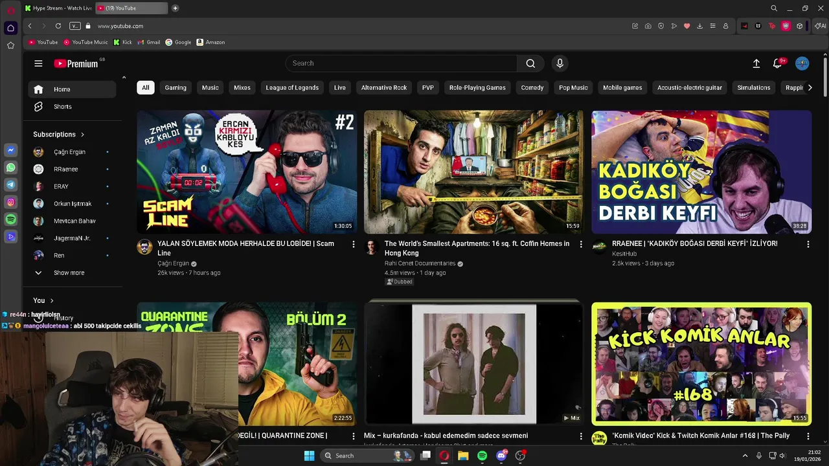
Task: Select the Gaming category chip
Action: (x=176, y=87)
